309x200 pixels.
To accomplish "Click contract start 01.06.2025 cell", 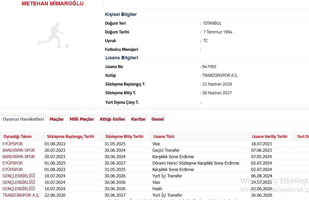I will coord(55,163).
